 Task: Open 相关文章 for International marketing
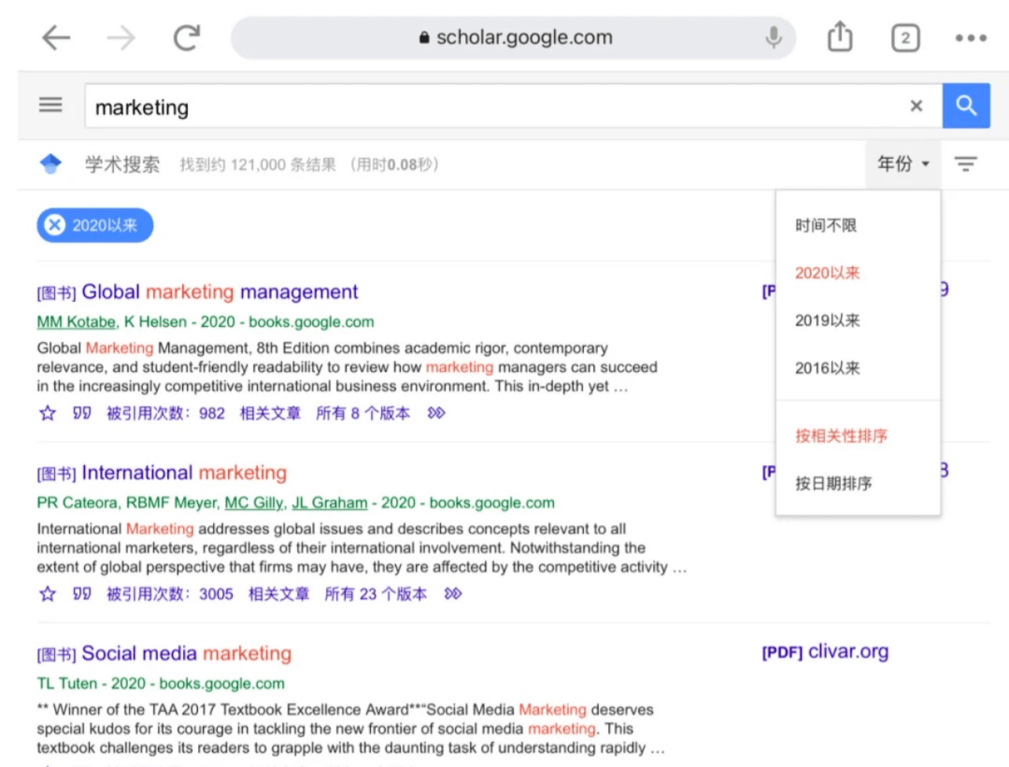[278, 594]
